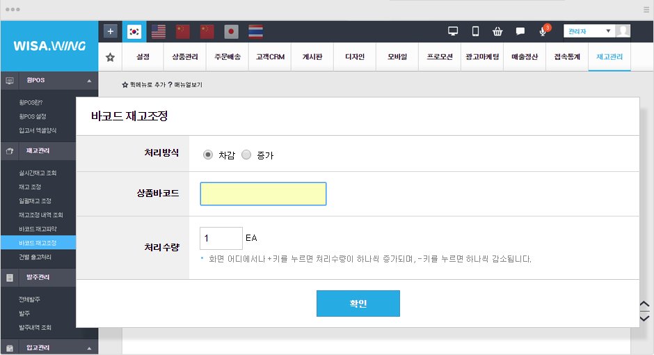The height and width of the screenshot is (355, 654).
Task: Focus the 상품바코드 input field
Action: click(x=263, y=194)
